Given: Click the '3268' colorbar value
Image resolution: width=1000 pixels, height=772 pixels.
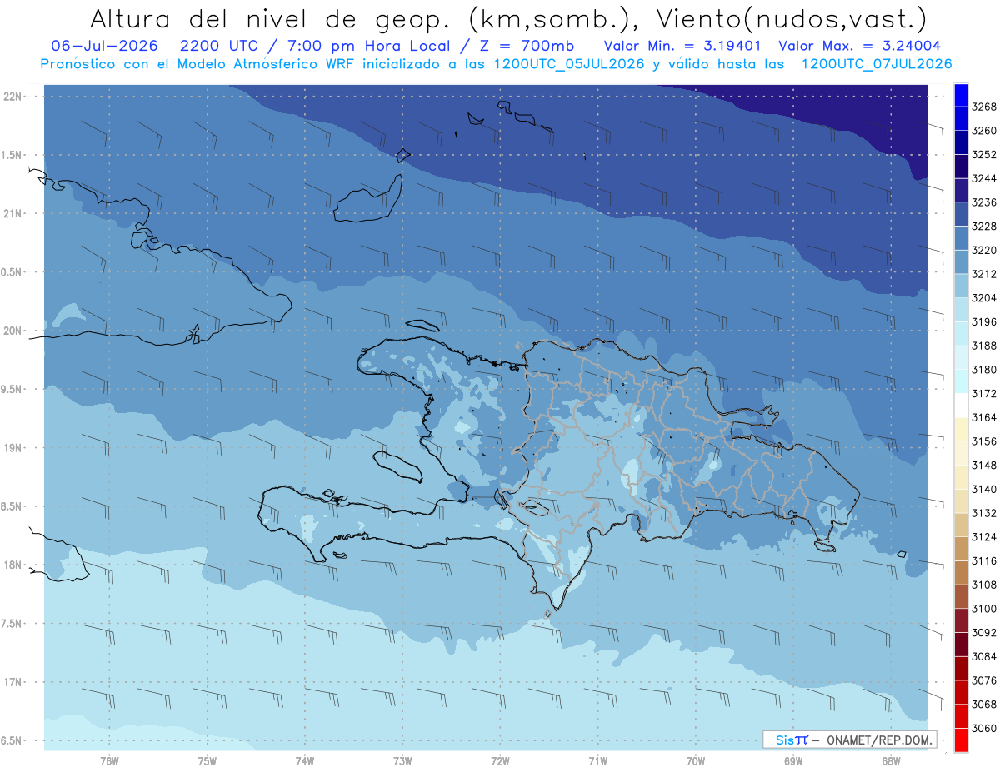Looking at the screenshot, I should coord(984,107).
